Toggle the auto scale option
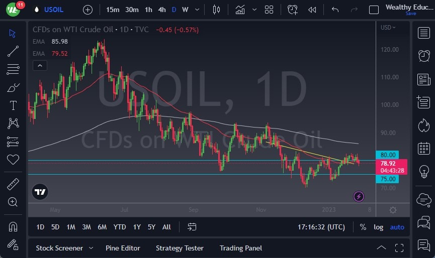 pyautogui.click(x=397, y=227)
